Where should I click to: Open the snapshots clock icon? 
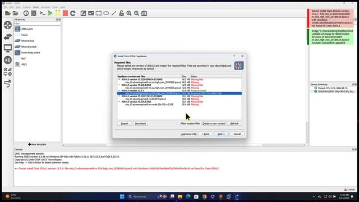(26, 13)
